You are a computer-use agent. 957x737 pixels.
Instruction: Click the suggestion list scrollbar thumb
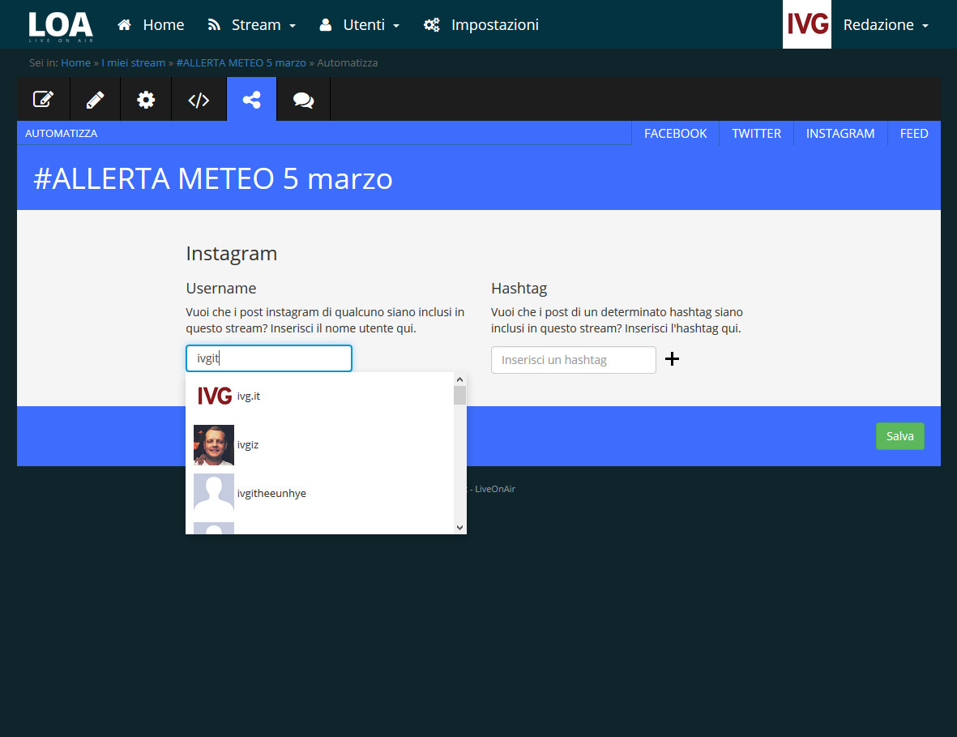pos(459,395)
